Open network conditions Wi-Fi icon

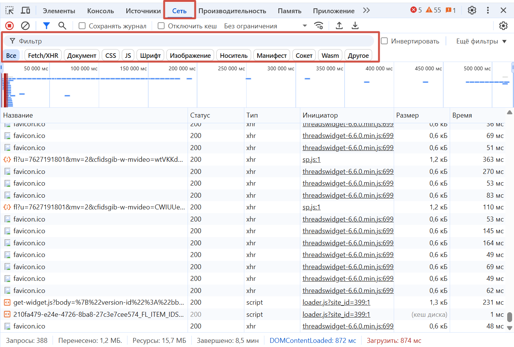(x=319, y=26)
